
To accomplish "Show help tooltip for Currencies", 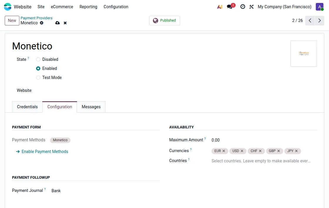I will click(191, 149).
